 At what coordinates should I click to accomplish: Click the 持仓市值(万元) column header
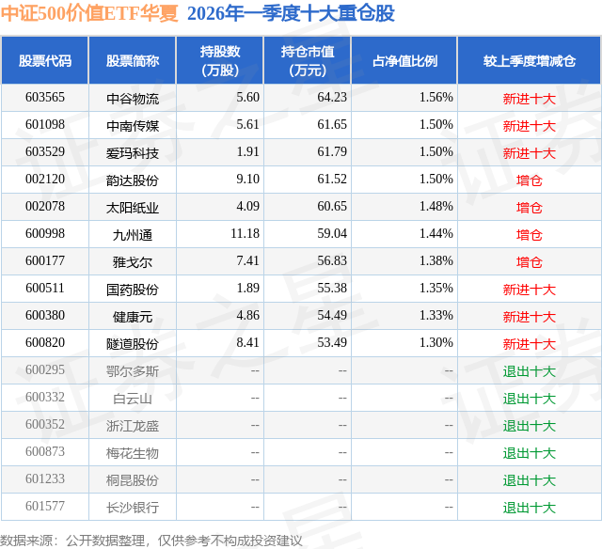click(308, 60)
